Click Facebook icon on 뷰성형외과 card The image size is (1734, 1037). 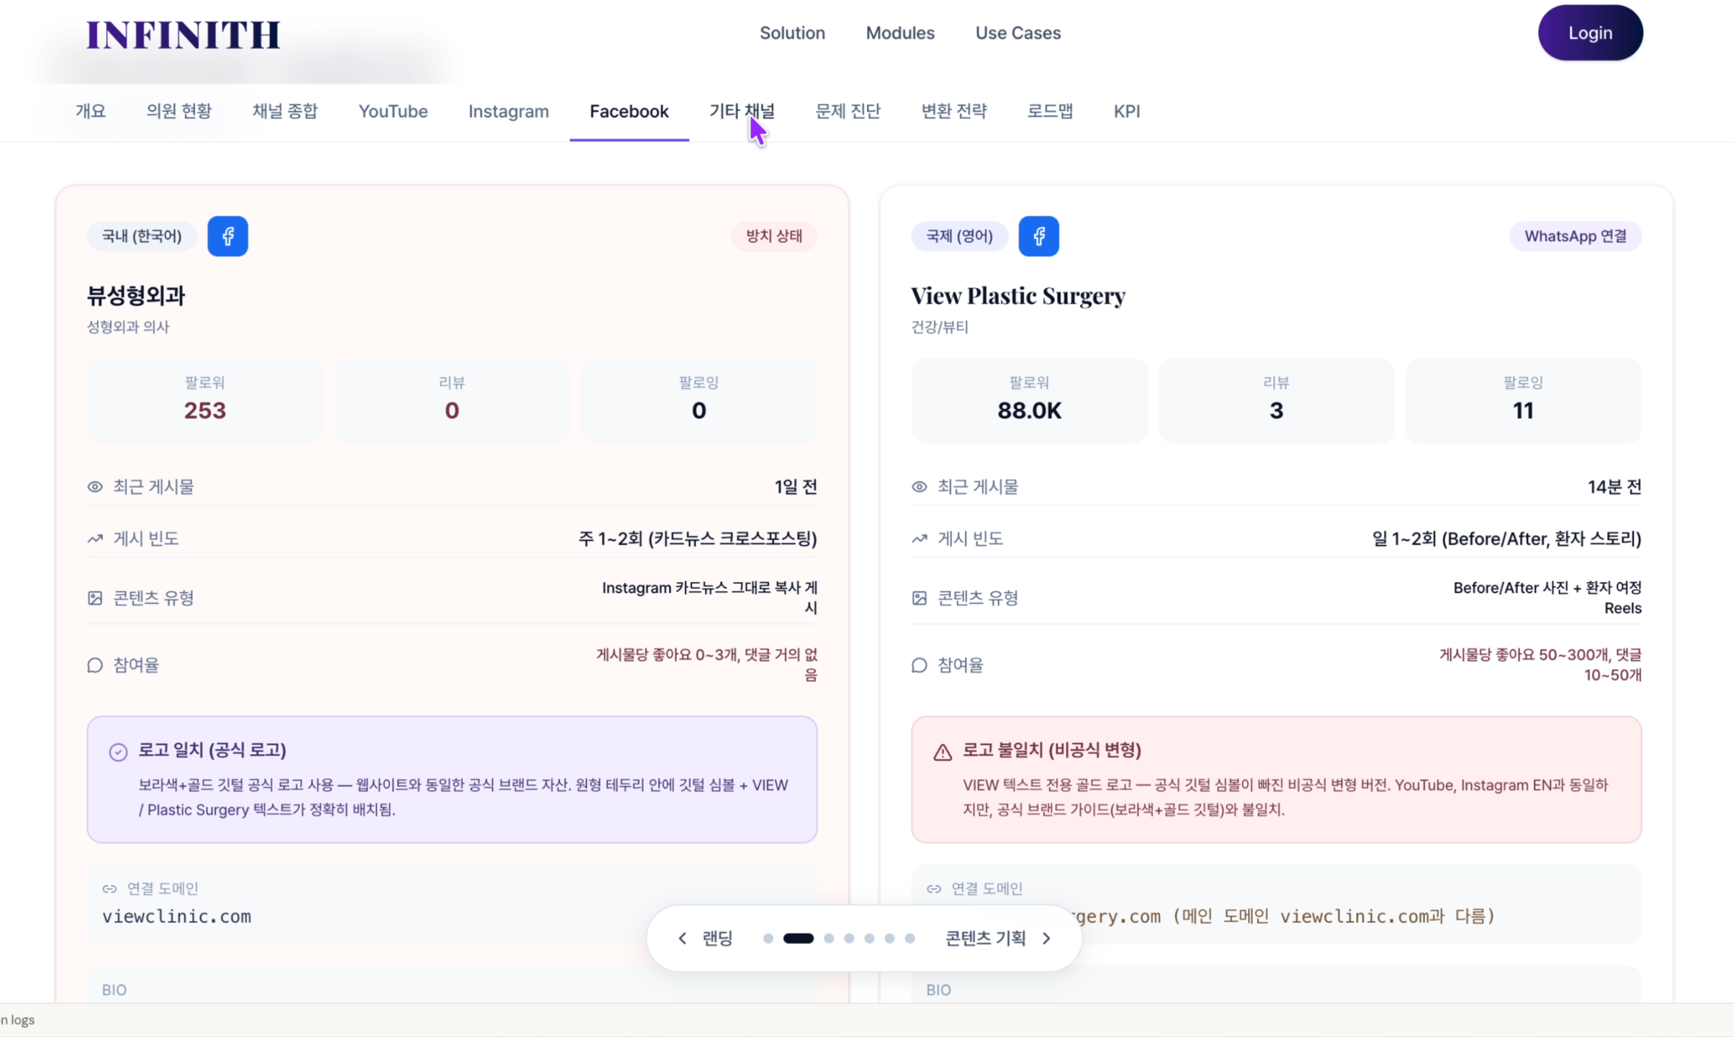pos(228,236)
